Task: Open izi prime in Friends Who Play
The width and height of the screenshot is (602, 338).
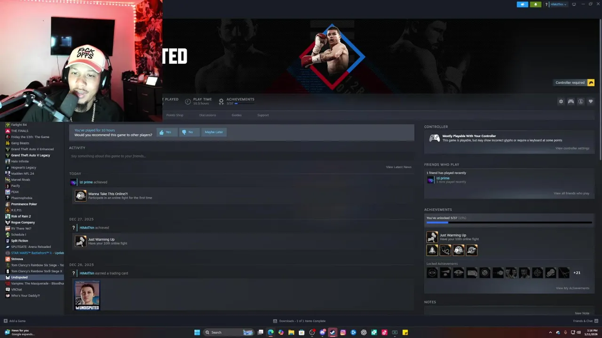Action: [443, 178]
